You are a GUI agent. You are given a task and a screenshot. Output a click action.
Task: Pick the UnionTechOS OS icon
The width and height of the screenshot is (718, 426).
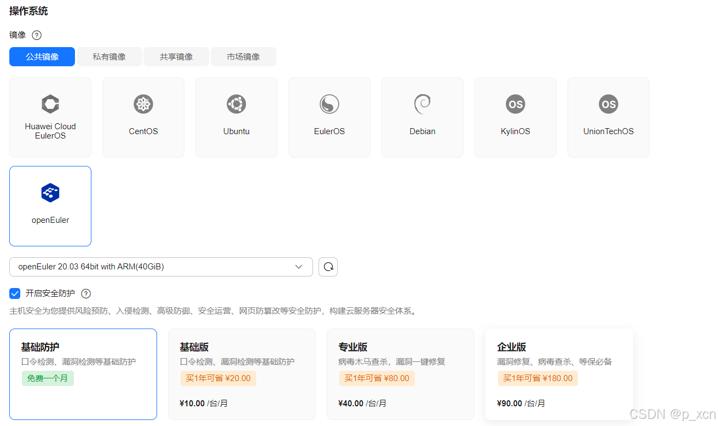609,104
